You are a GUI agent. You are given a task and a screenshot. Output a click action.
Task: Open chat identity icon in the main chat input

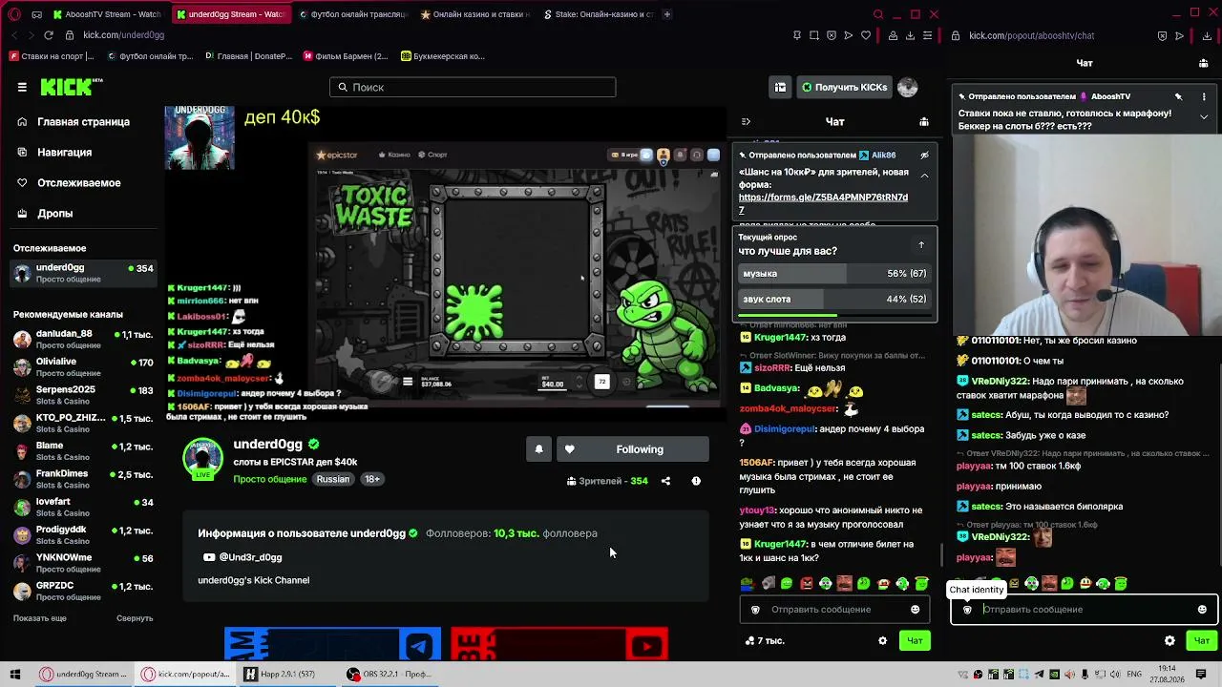pos(755,610)
